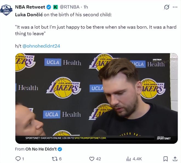
Task: Click blue verified badge beside NBA Retweet
Action: point(49,7)
